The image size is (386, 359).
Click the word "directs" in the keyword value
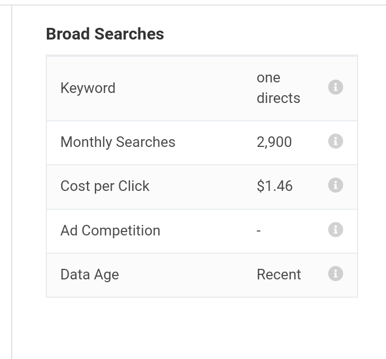(278, 98)
